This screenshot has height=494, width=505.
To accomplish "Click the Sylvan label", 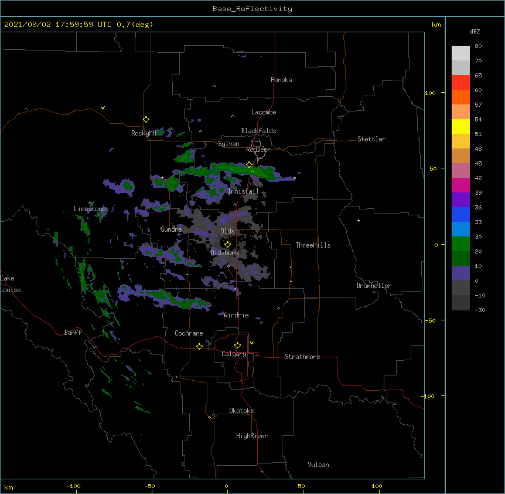I will (x=228, y=144).
